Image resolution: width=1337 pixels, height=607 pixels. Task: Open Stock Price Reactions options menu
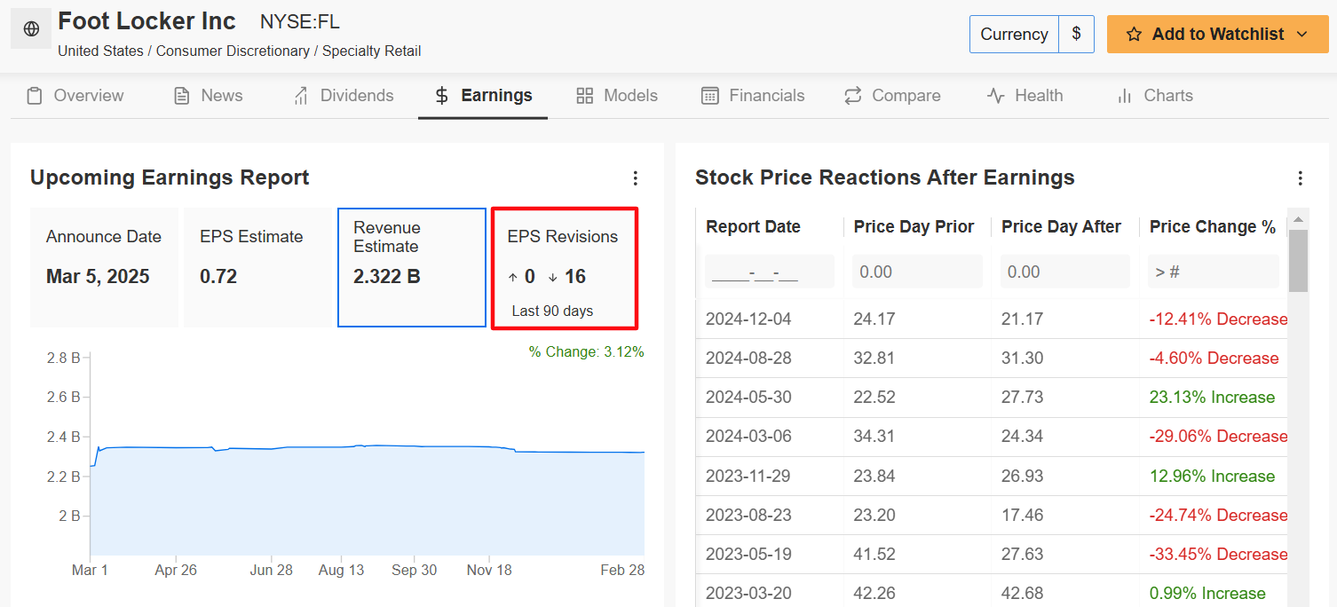click(1301, 178)
